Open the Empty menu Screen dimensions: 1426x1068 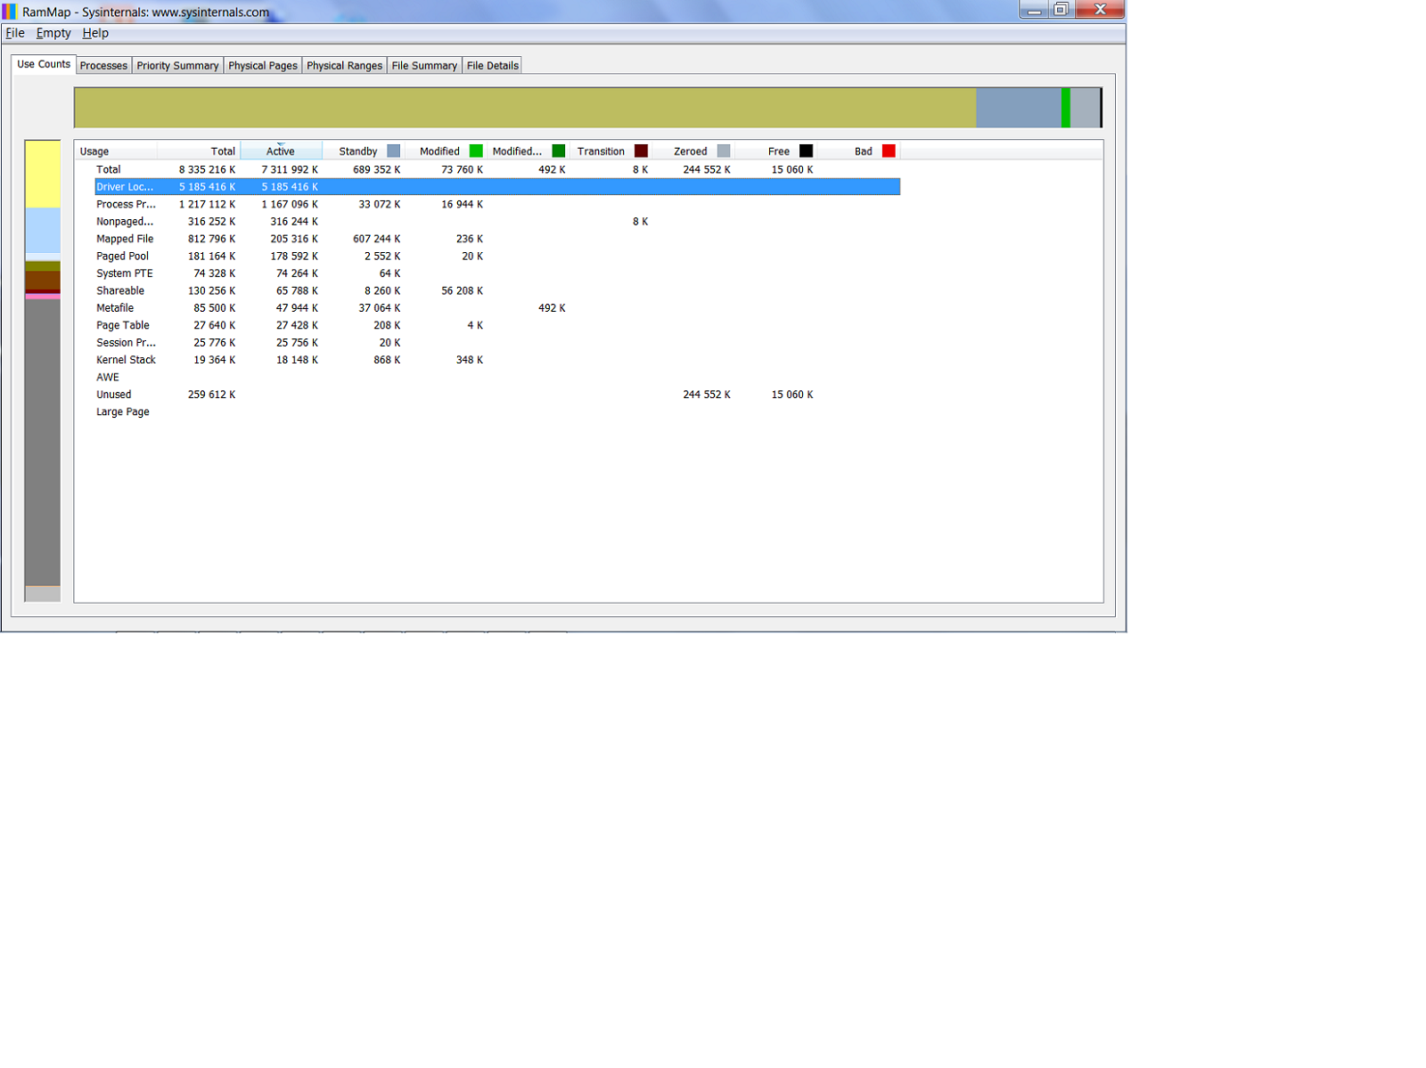point(53,33)
